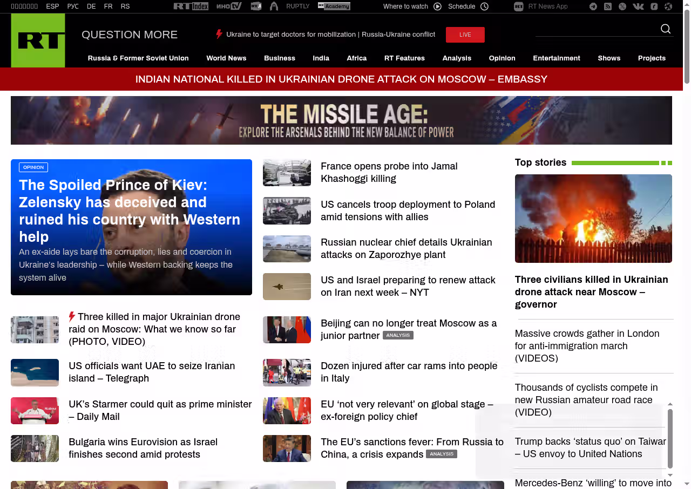The height and width of the screenshot is (489, 691).
Task: Click the breaking Indian national killed banner
Action: click(x=341, y=79)
